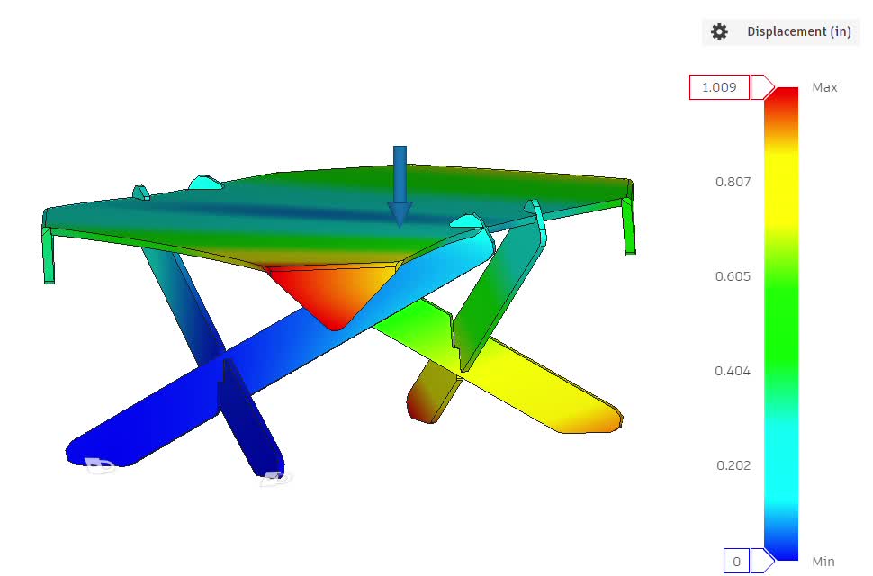Click the 0.202 legend tick value
Image resolution: width=873 pixels, height=576 pixels.
pyautogui.click(x=733, y=465)
